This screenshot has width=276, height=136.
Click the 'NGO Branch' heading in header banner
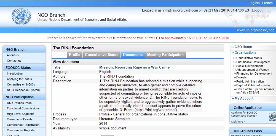coord(51,15)
